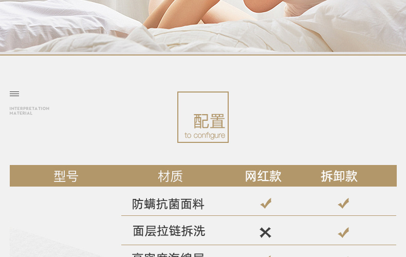Viewport: 406px width, 257px height.
Task: Click the 'to configure' English subtitle
Action: click(205, 135)
